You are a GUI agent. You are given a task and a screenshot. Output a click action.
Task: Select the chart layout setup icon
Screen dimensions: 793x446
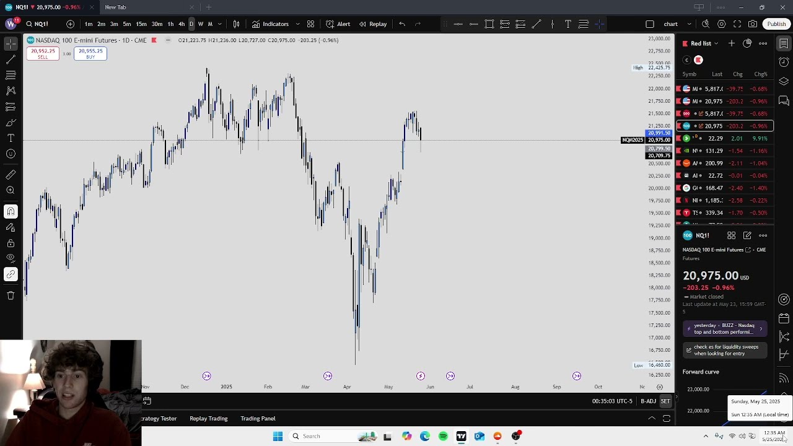tap(650, 24)
